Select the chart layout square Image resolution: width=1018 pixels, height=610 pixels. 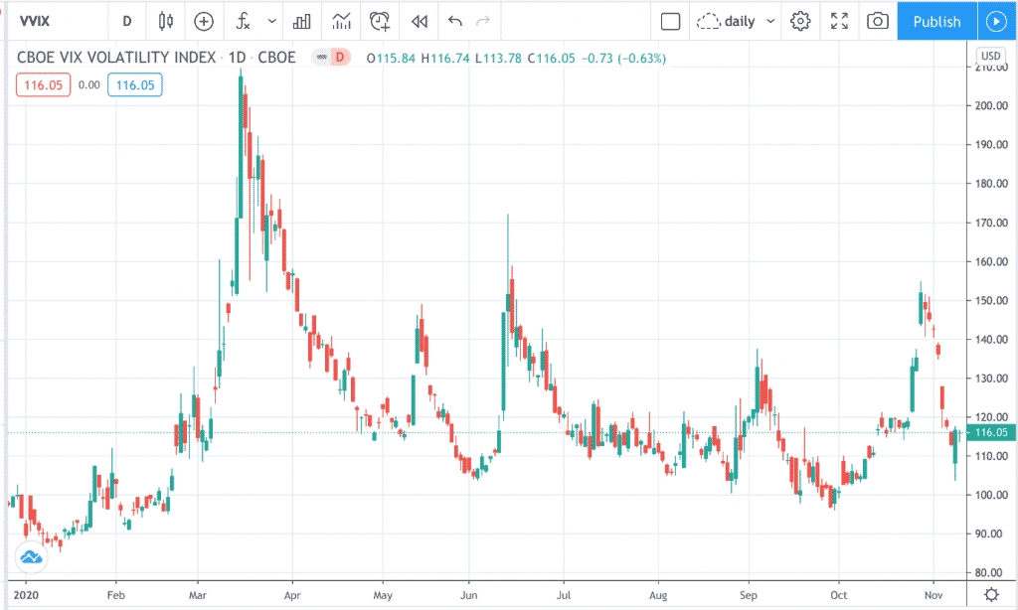coord(670,21)
